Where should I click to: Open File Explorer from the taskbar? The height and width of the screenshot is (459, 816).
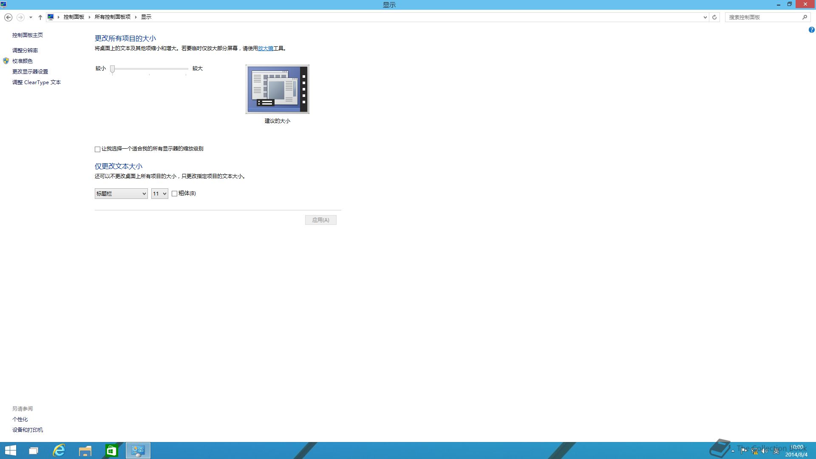85,450
